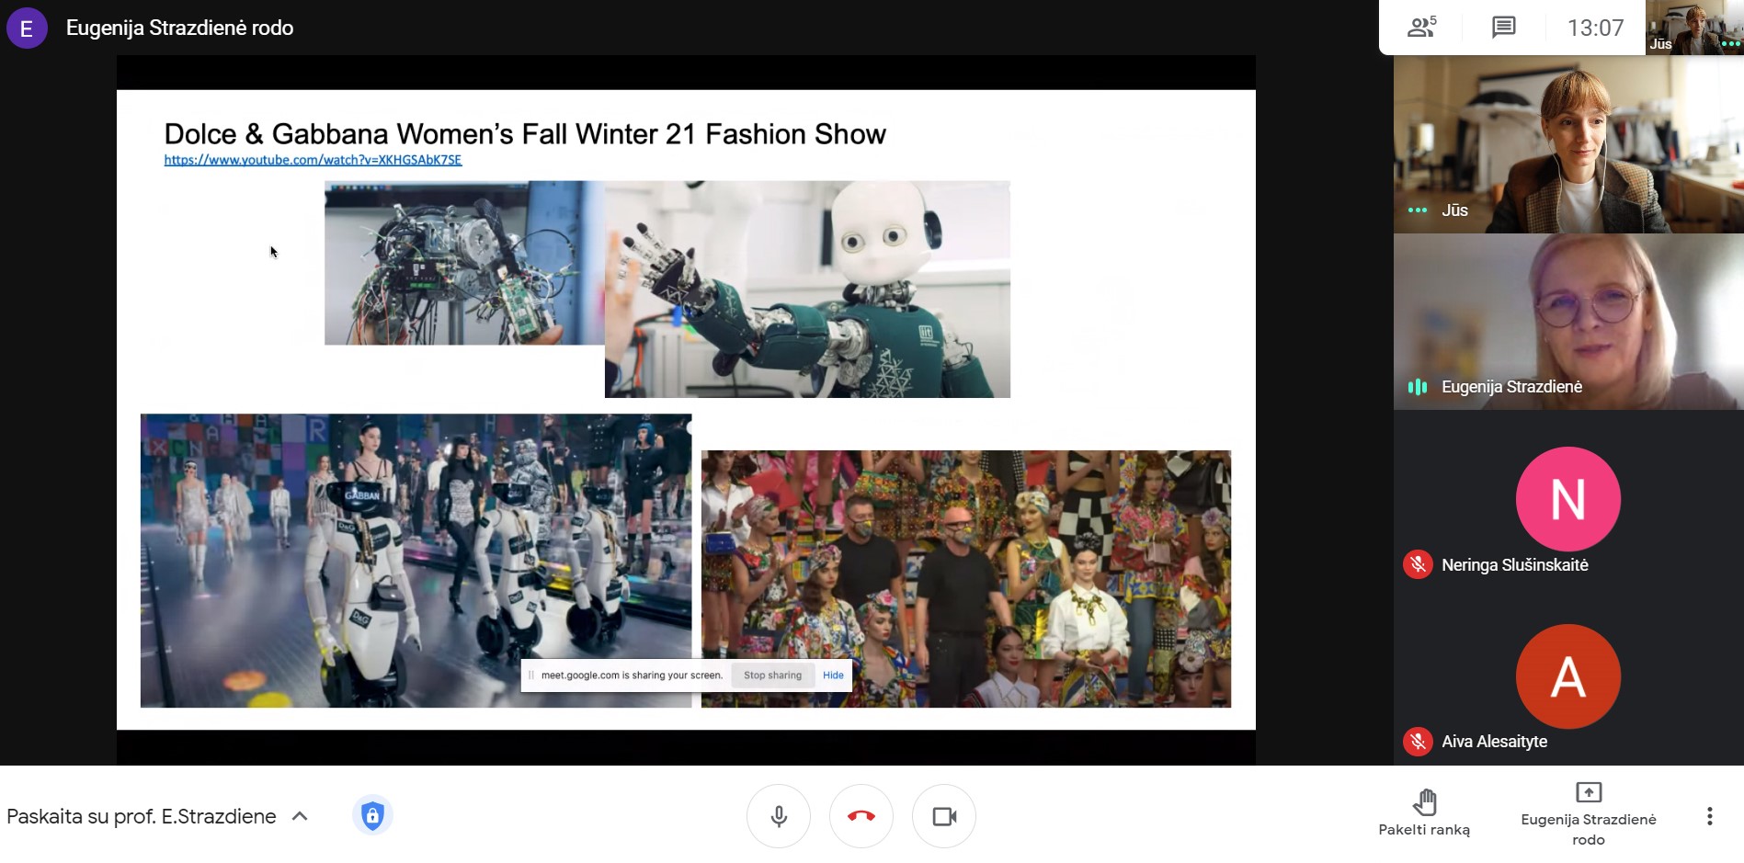Open the three-dot more options menu
This screenshot has height=863, width=1744.
point(1709,816)
